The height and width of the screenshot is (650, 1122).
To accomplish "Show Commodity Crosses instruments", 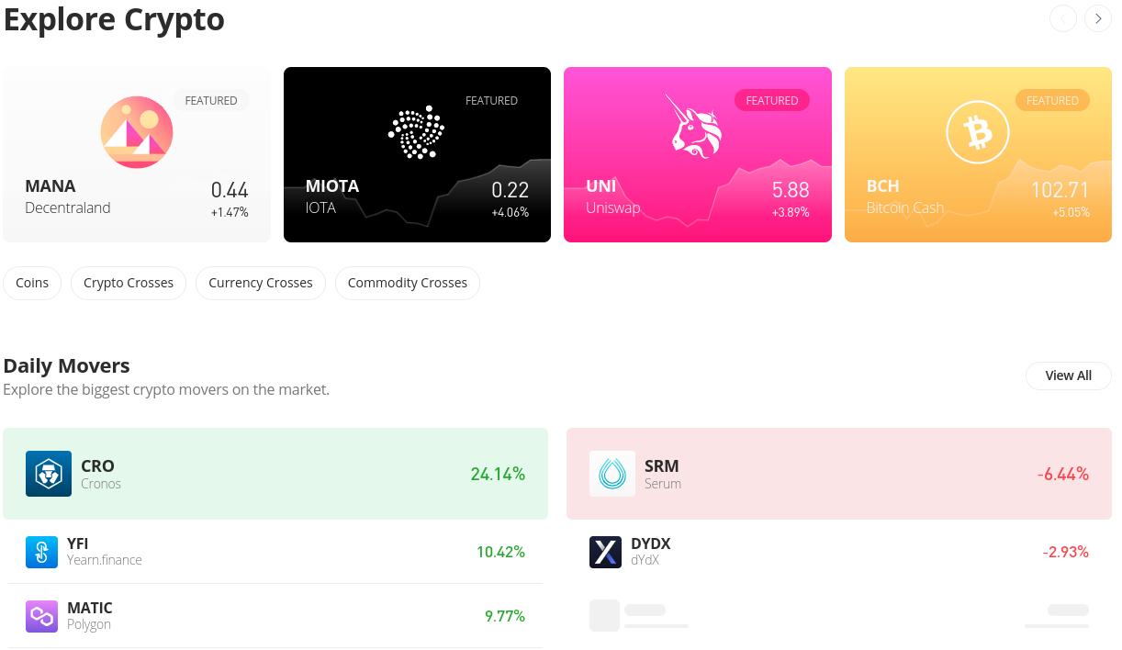I will pyautogui.click(x=408, y=283).
